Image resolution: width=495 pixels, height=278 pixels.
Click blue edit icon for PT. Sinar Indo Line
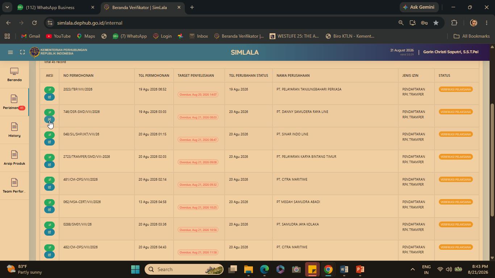tap(50, 142)
